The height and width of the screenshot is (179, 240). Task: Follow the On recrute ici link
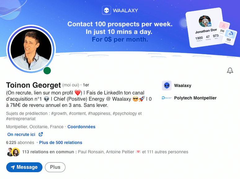pyautogui.click(x=21, y=134)
